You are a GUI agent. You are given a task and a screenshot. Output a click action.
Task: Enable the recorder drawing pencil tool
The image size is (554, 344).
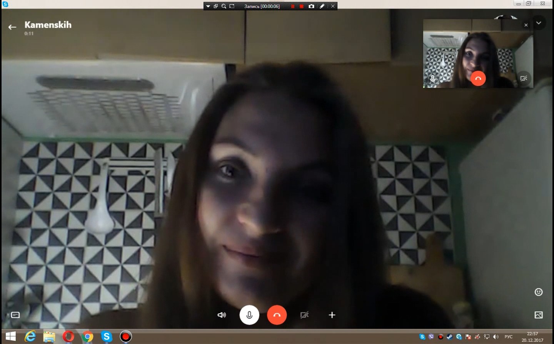[322, 6]
